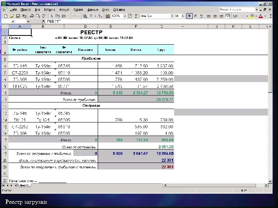This screenshot has height=208, width=278.
Task: Click Merge and Center icon
Action: point(227,16)
